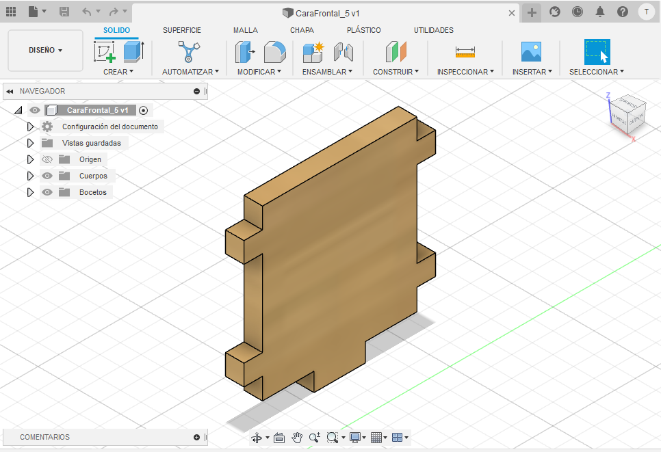Open user profile T avatar
Viewport: 661px width, 452px height.
pyautogui.click(x=646, y=12)
